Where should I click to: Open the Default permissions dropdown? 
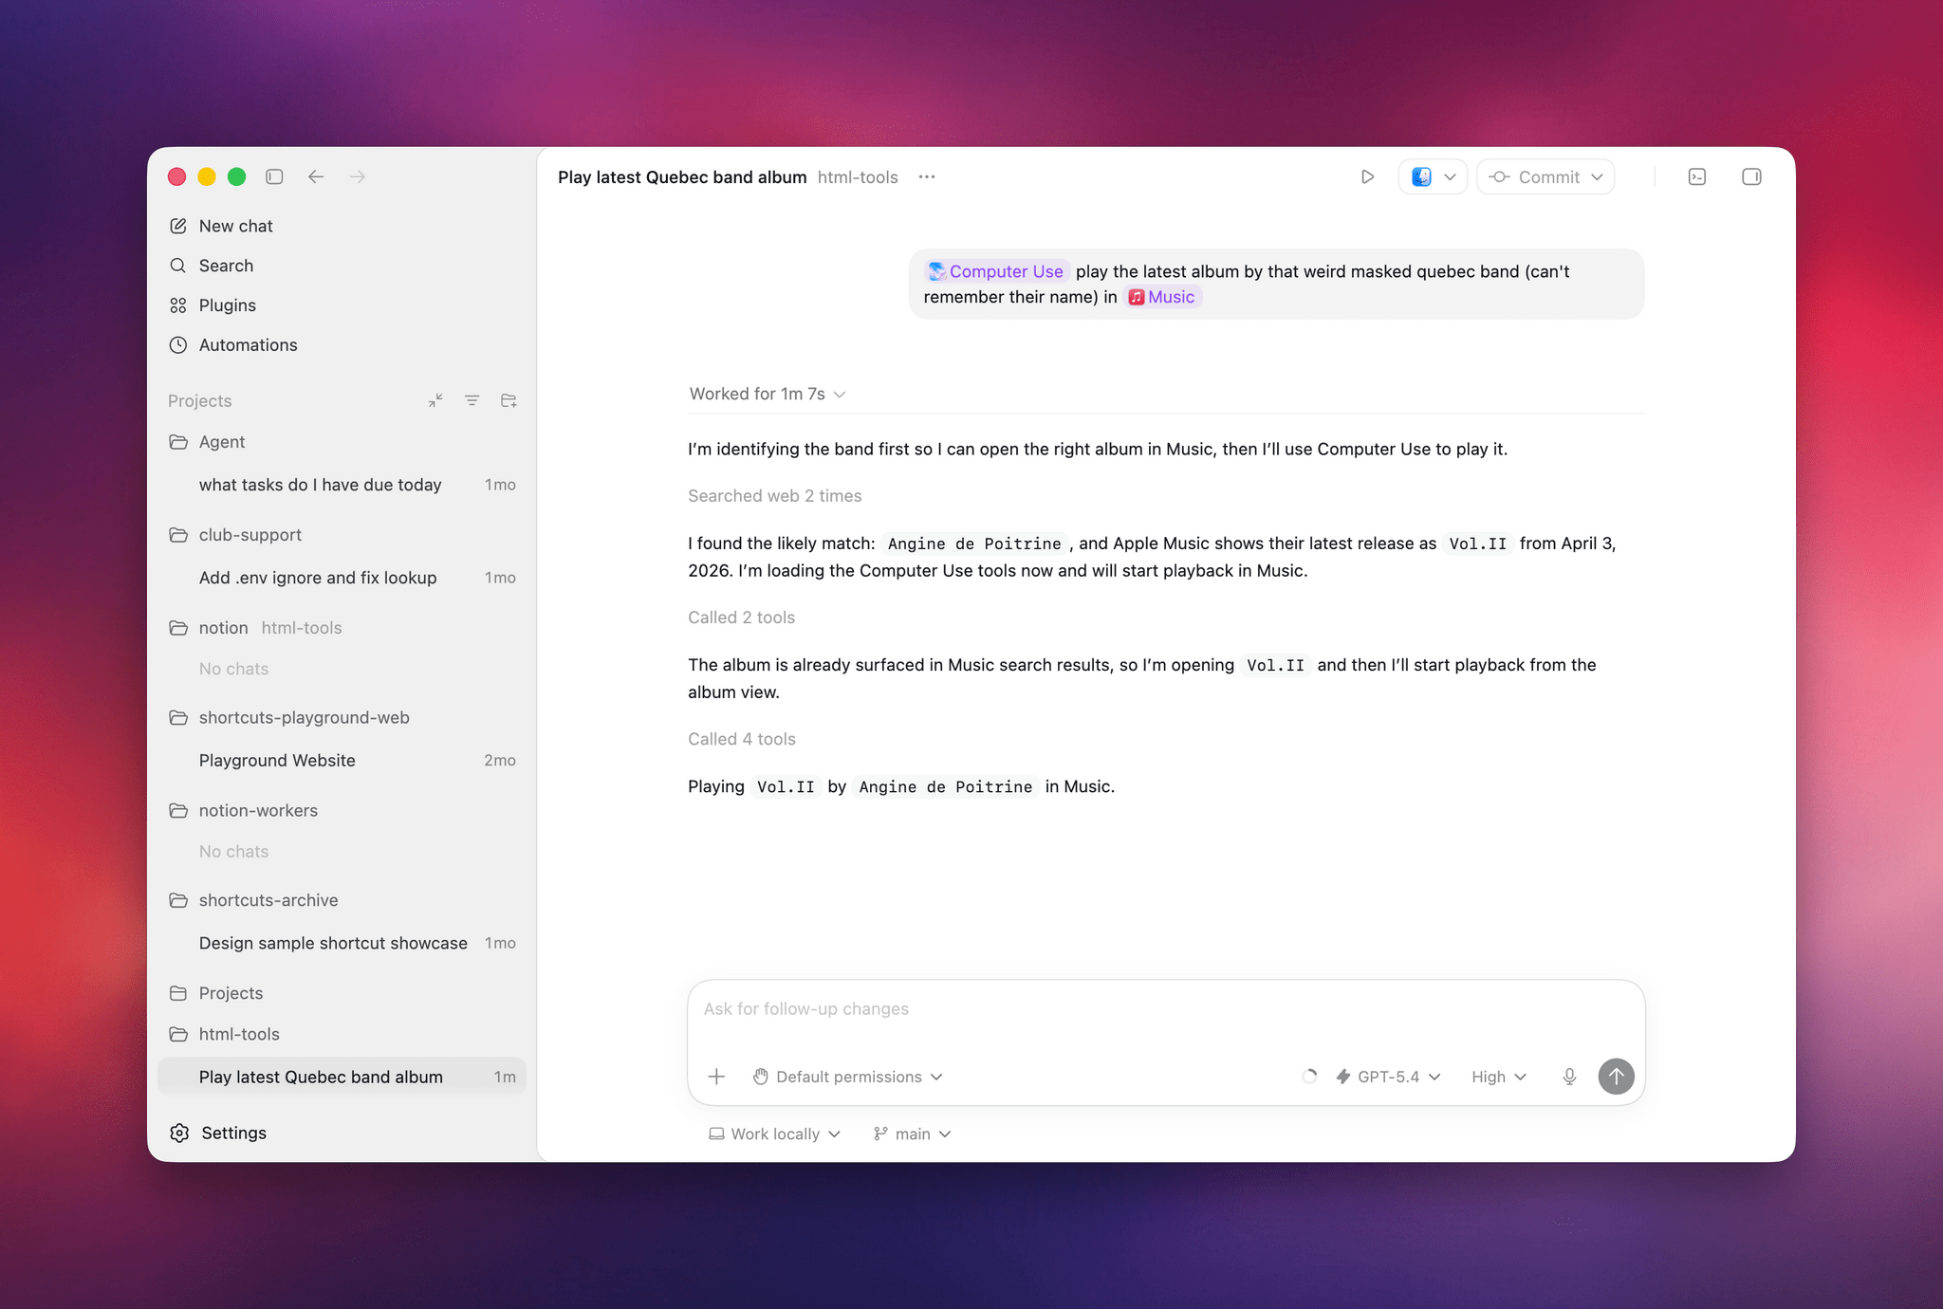point(848,1077)
